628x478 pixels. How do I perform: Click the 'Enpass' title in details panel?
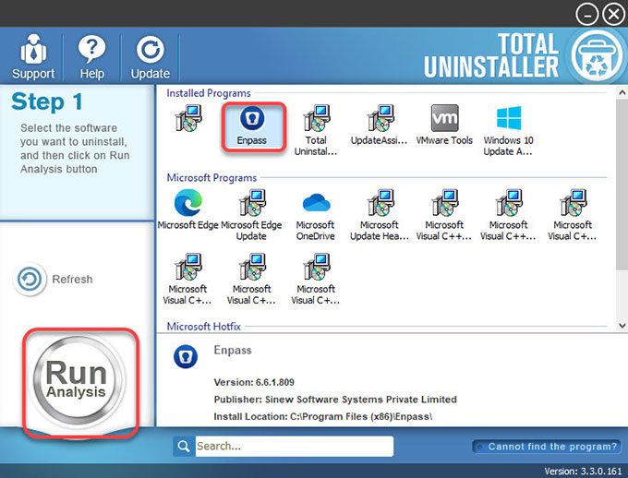233,351
